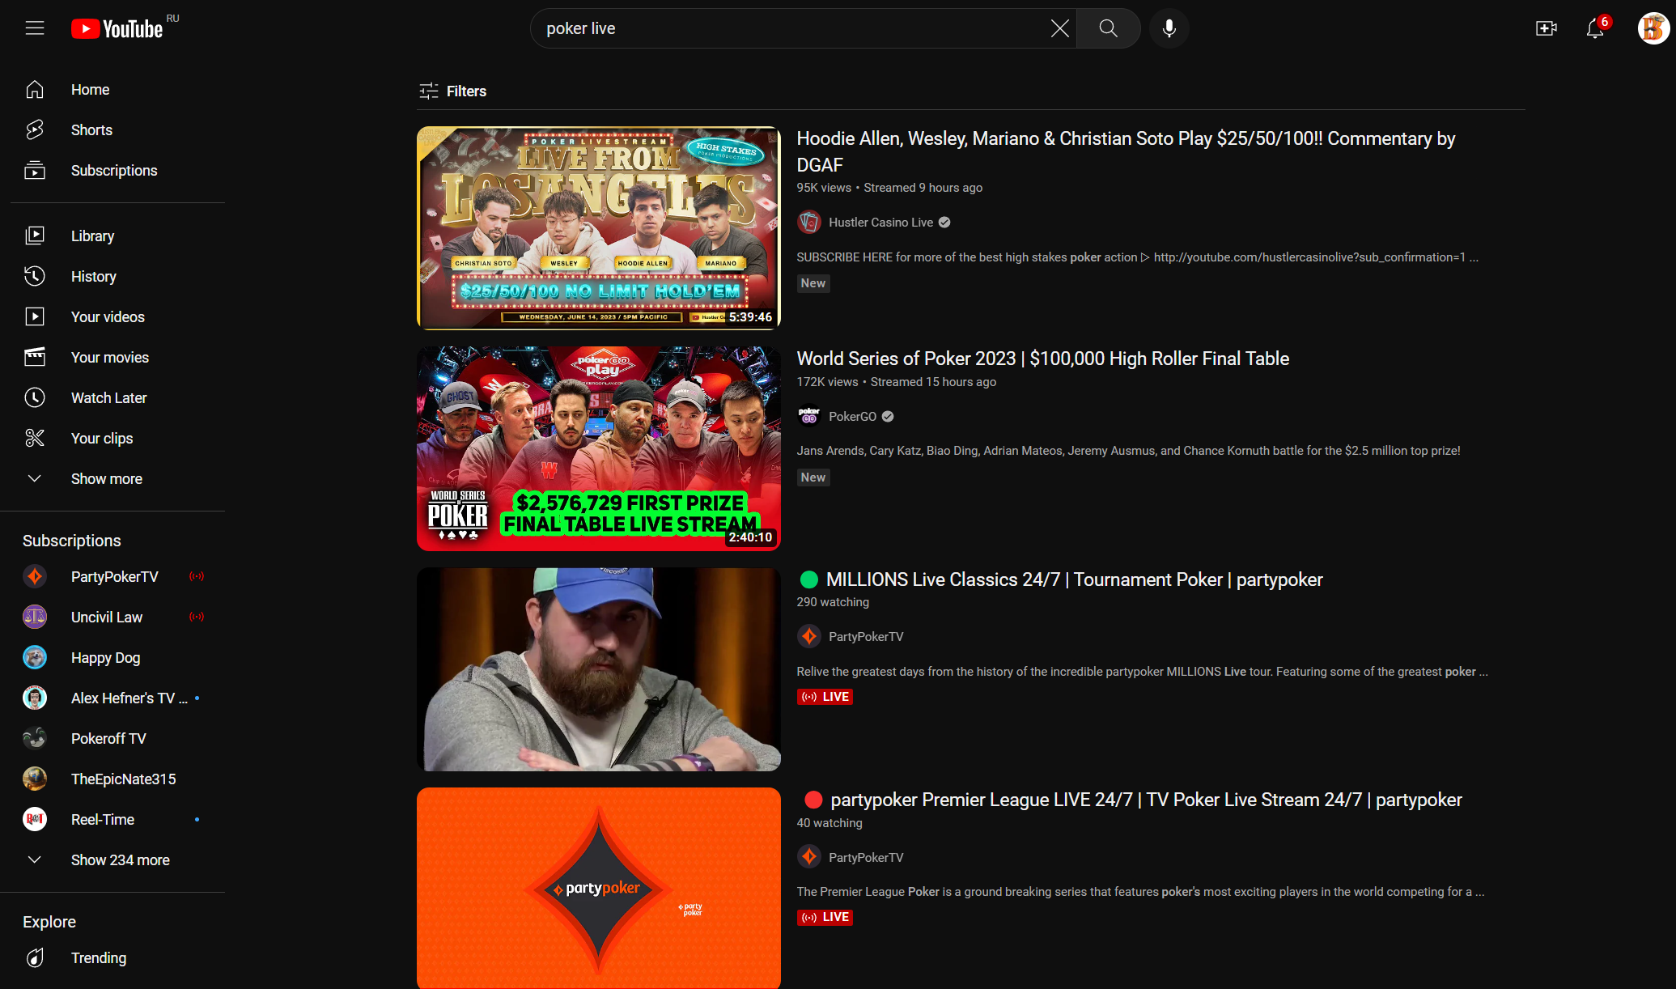Image resolution: width=1676 pixels, height=989 pixels.
Task: Go to Shorts in sidebar
Action: [91, 130]
